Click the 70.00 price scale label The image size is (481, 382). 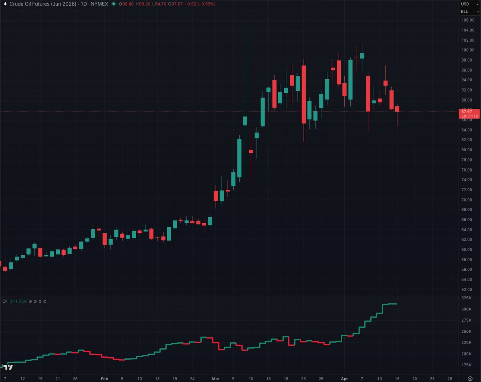click(x=466, y=200)
